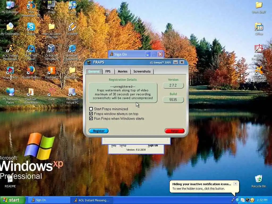Open the Help menu in AIM Sign On window
Viewport: 272px width, 204px height.
click(114, 146)
